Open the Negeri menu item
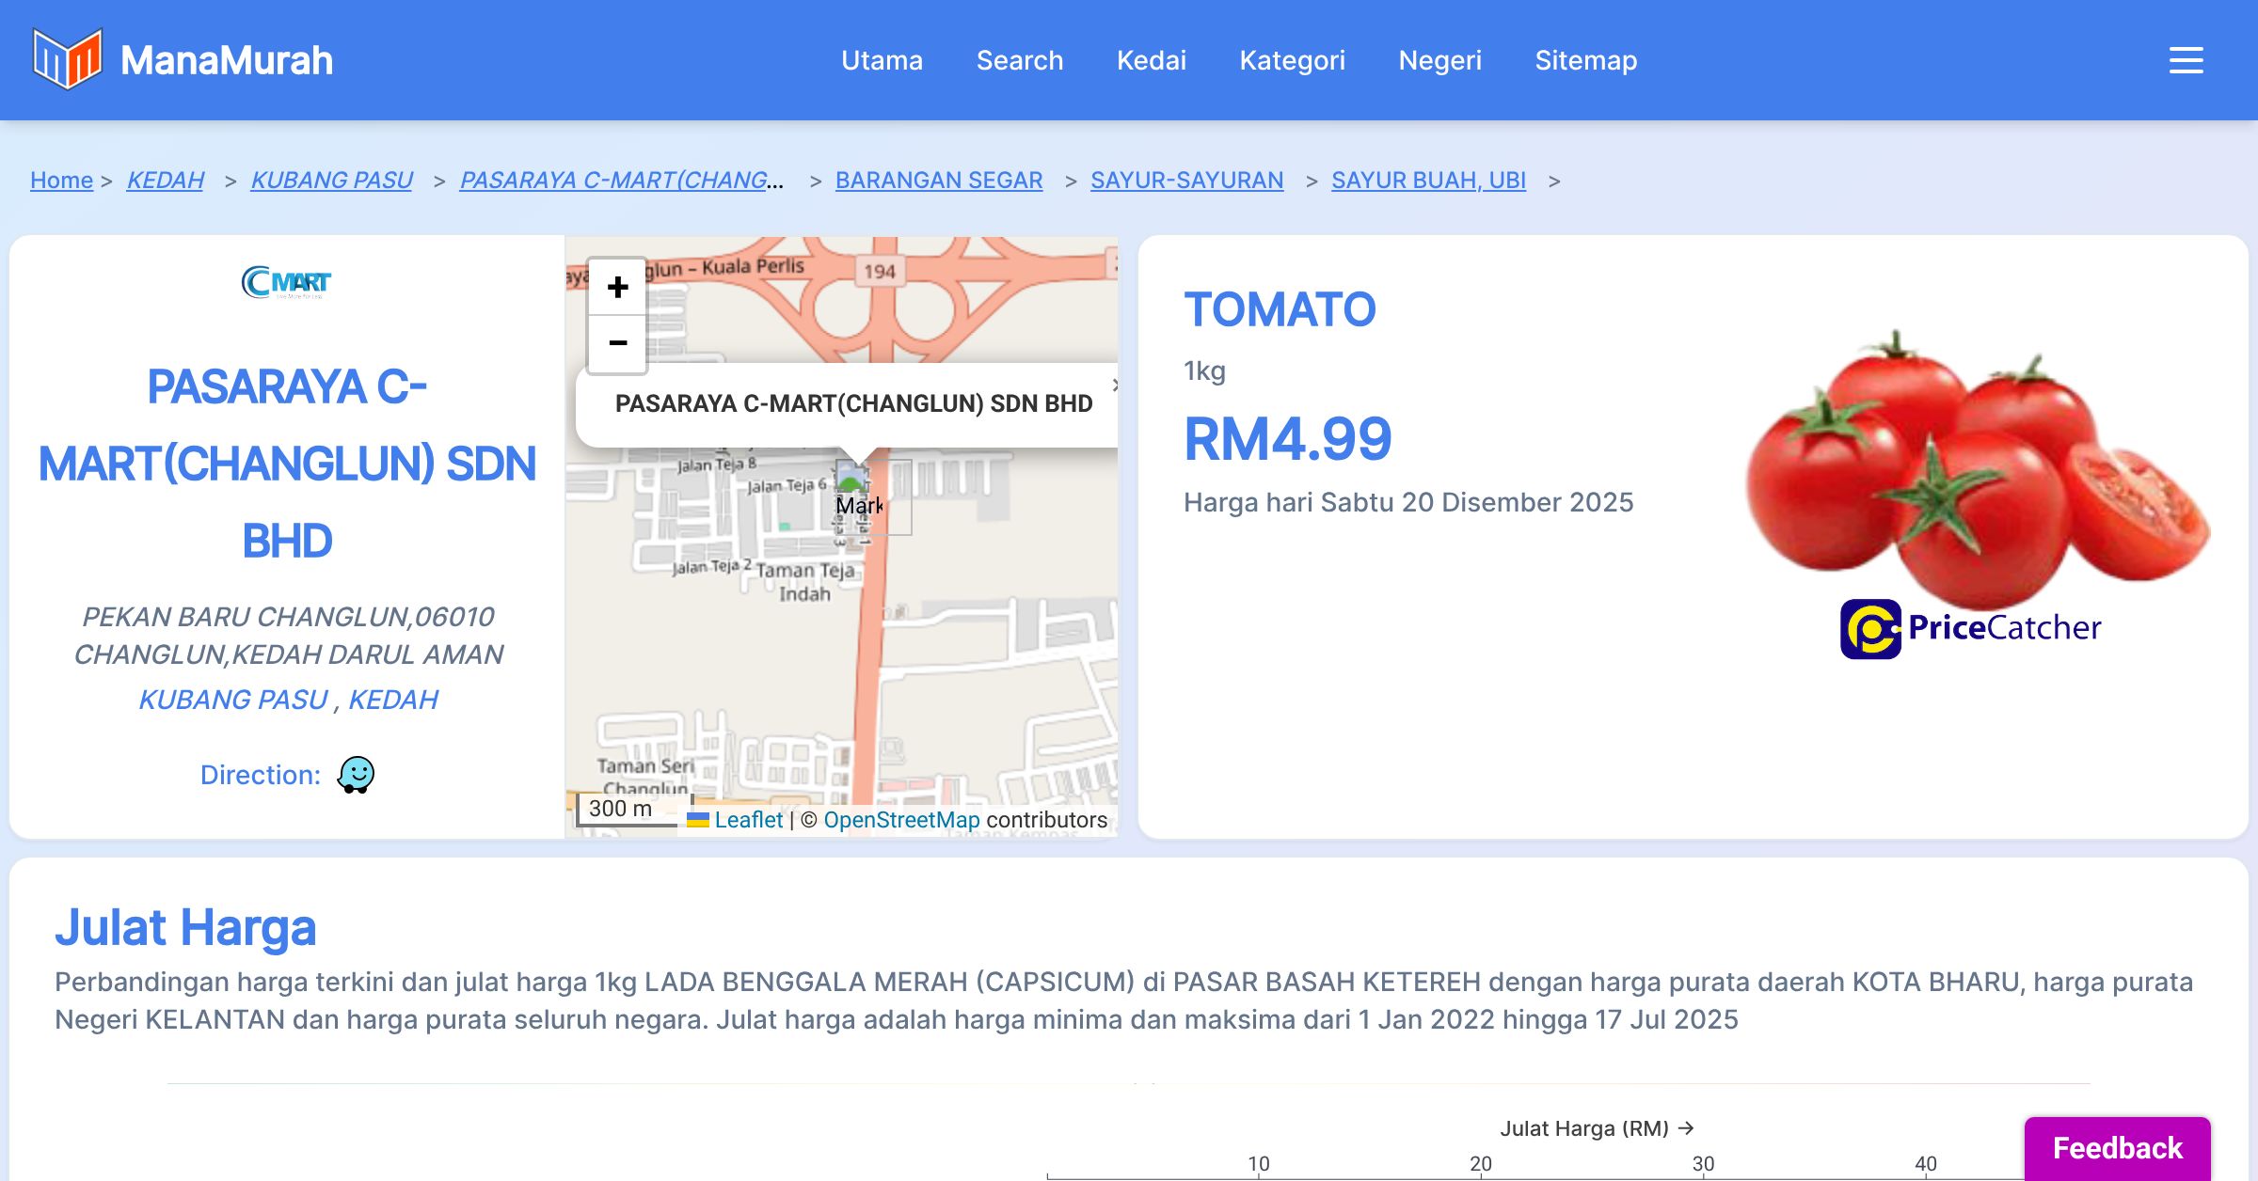2258x1181 pixels. click(1439, 60)
